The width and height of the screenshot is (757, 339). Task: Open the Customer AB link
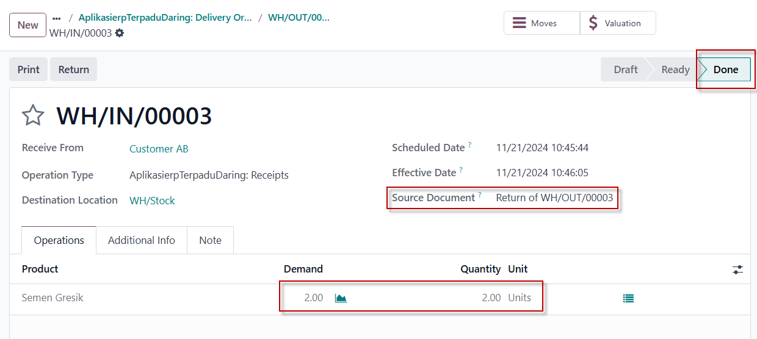click(x=159, y=149)
